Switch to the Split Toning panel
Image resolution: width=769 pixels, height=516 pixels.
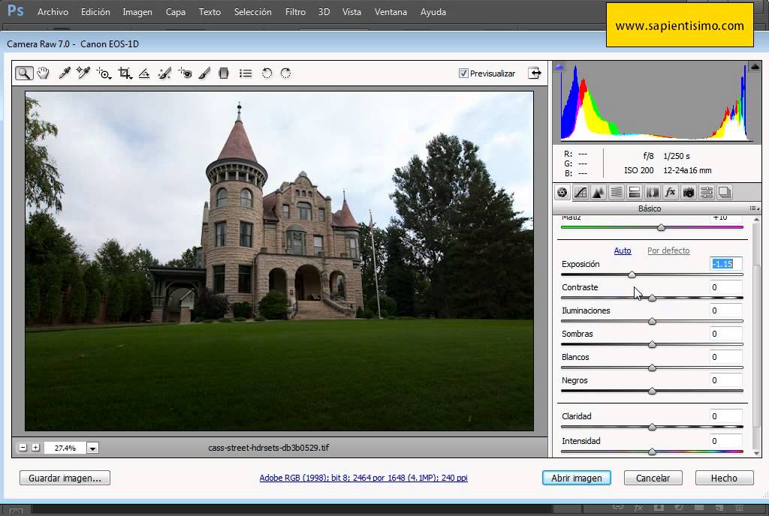click(x=634, y=193)
